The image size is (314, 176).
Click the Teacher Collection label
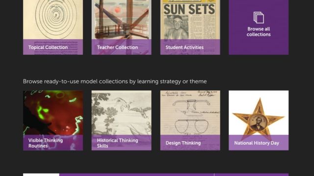118,47
